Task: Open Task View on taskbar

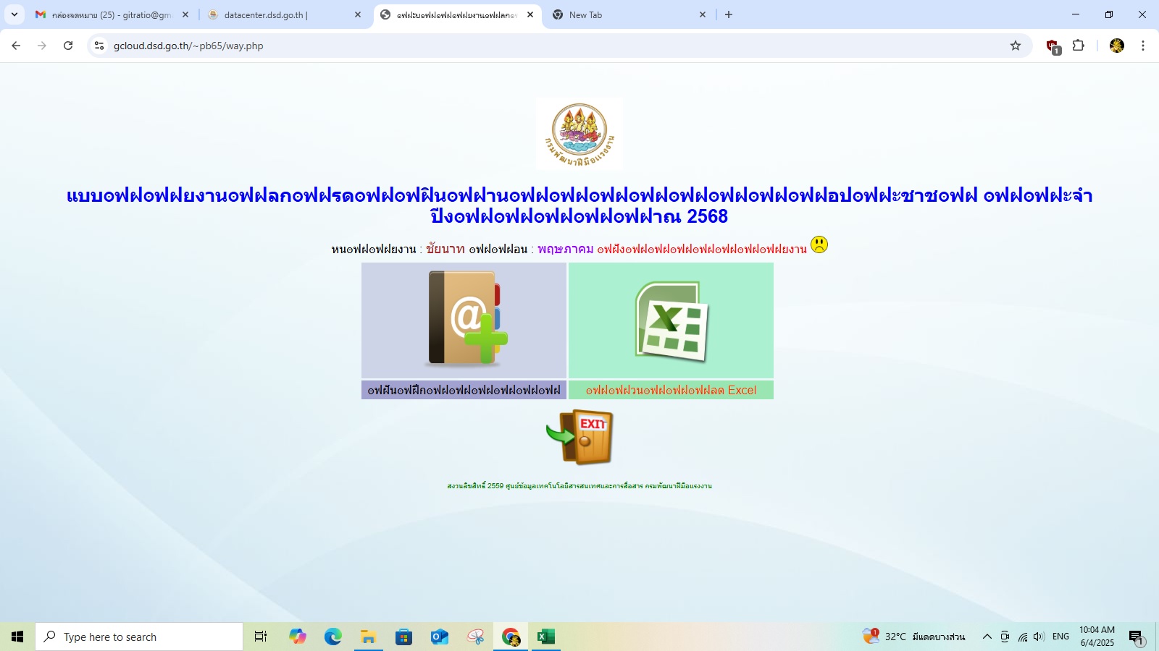Action: [261, 637]
